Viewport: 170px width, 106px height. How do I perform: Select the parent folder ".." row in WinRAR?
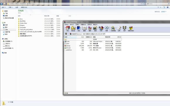click(x=93, y=39)
